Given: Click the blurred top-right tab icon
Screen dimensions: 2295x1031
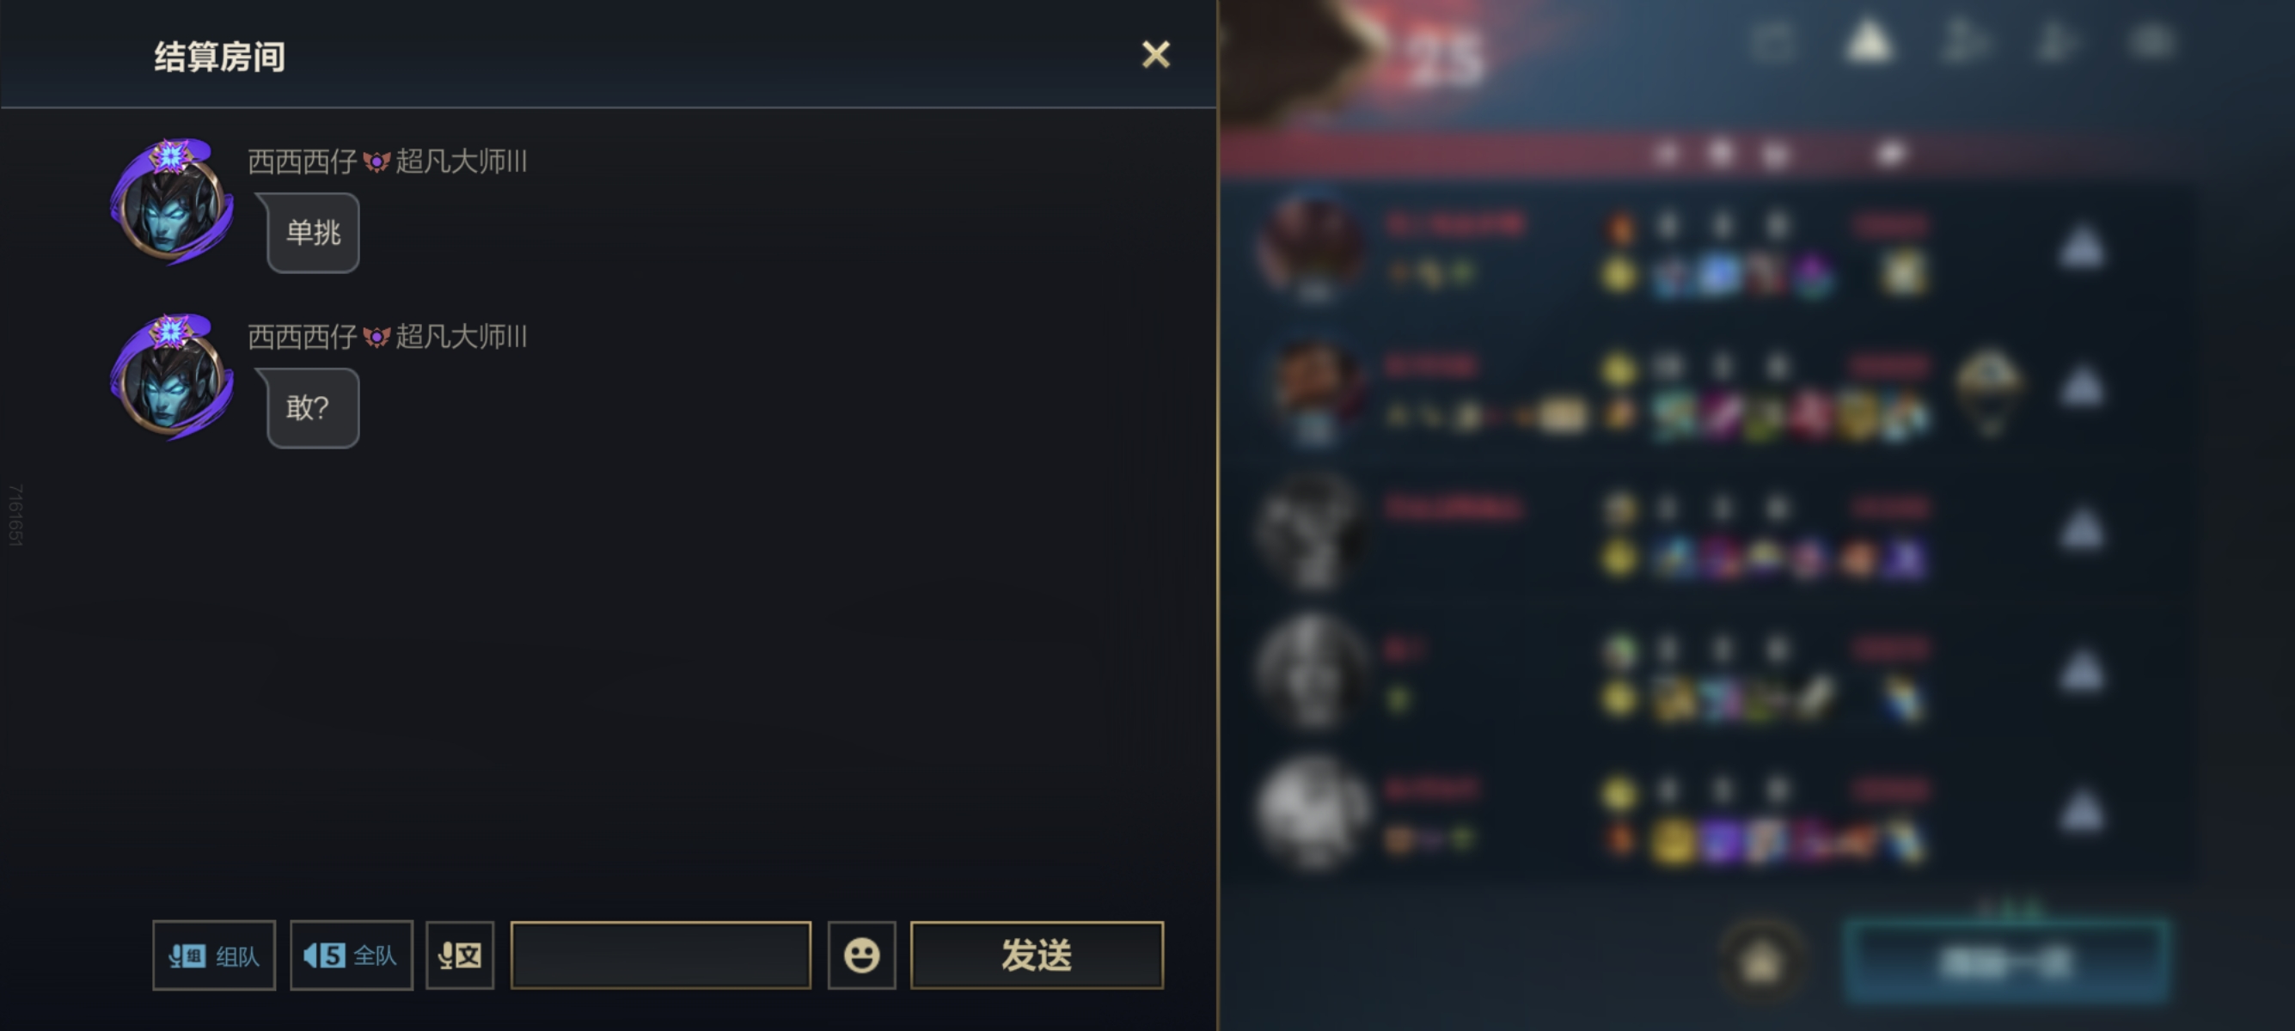Looking at the screenshot, I should pos(2151,42).
